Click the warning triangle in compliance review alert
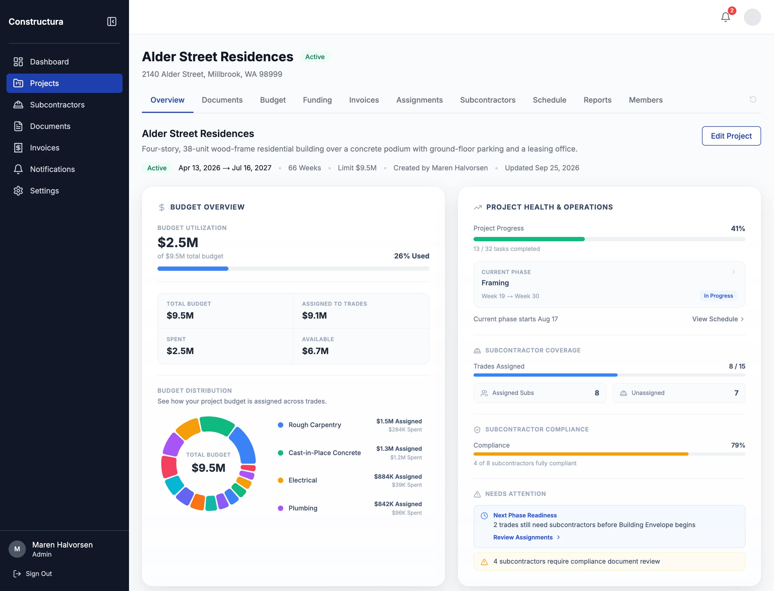 [x=484, y=562]
